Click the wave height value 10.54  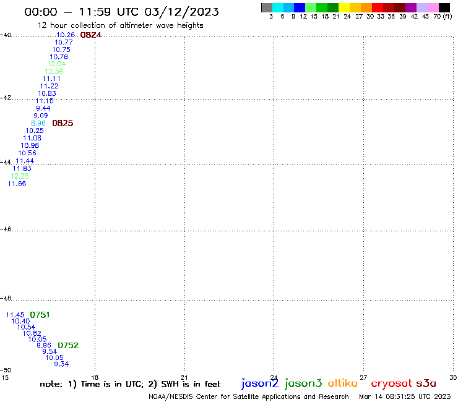pos(26,327)
